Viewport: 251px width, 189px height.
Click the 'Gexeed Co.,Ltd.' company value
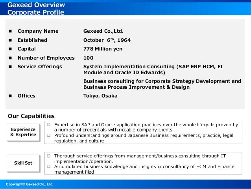click(103, 31)
